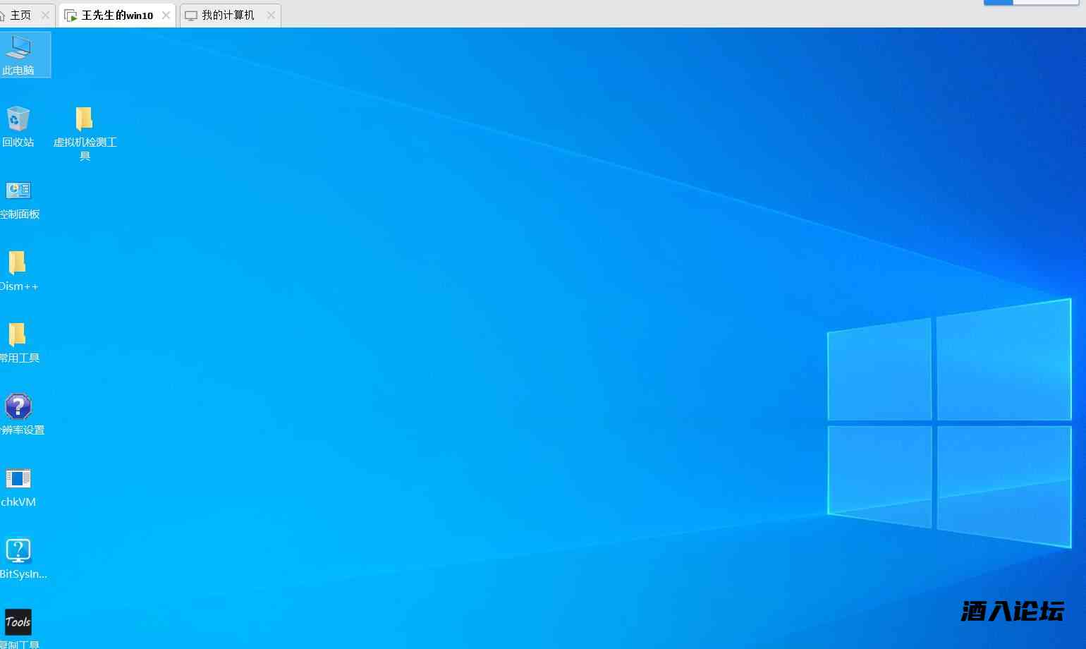This screenshot has width=1086, height=649.
Task: Open the black Tools icon
Action: (18, 622)
